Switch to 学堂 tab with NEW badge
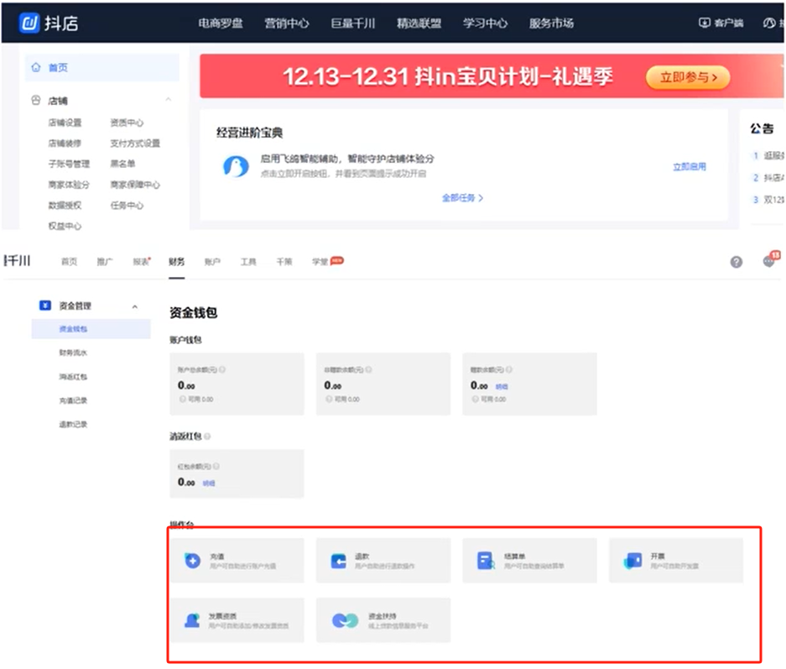 click(x=327, y=261)
